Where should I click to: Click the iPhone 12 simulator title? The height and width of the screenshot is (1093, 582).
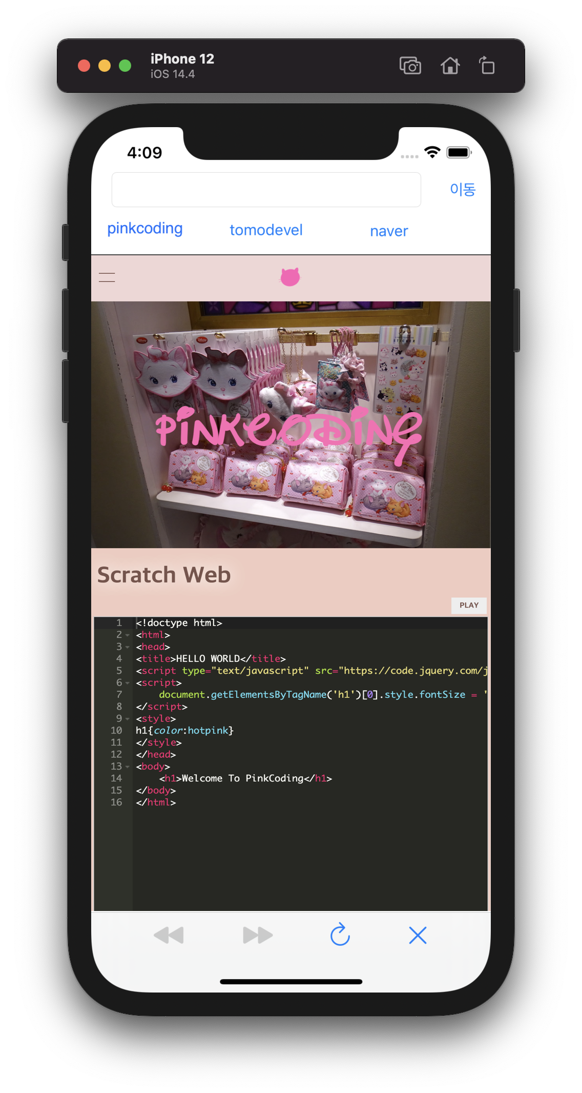coord(182,59)
